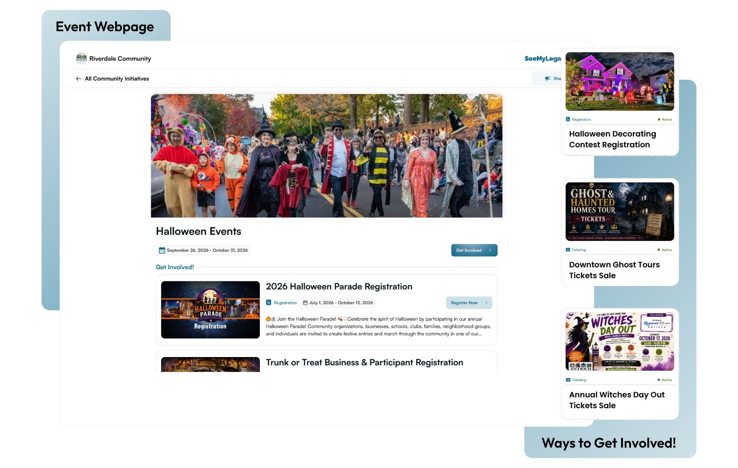Select the Halloween Events heading

point(198,231)
